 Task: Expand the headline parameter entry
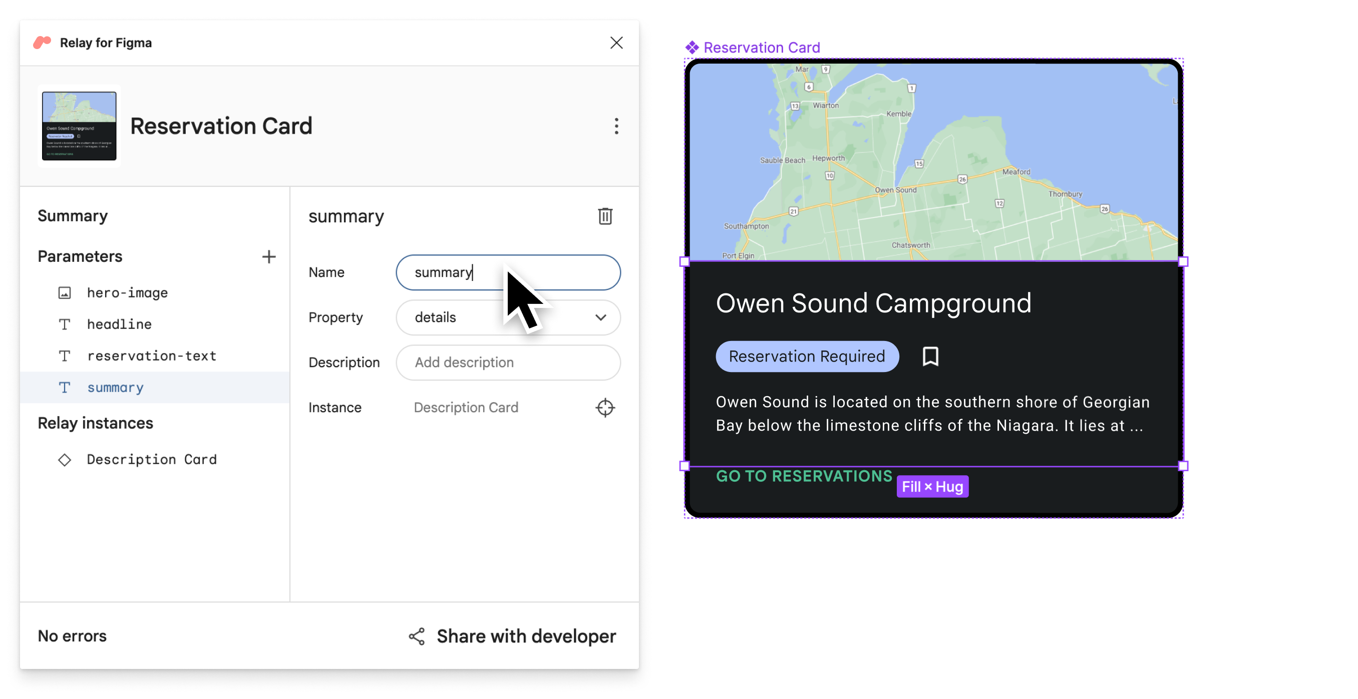point(119,323)
